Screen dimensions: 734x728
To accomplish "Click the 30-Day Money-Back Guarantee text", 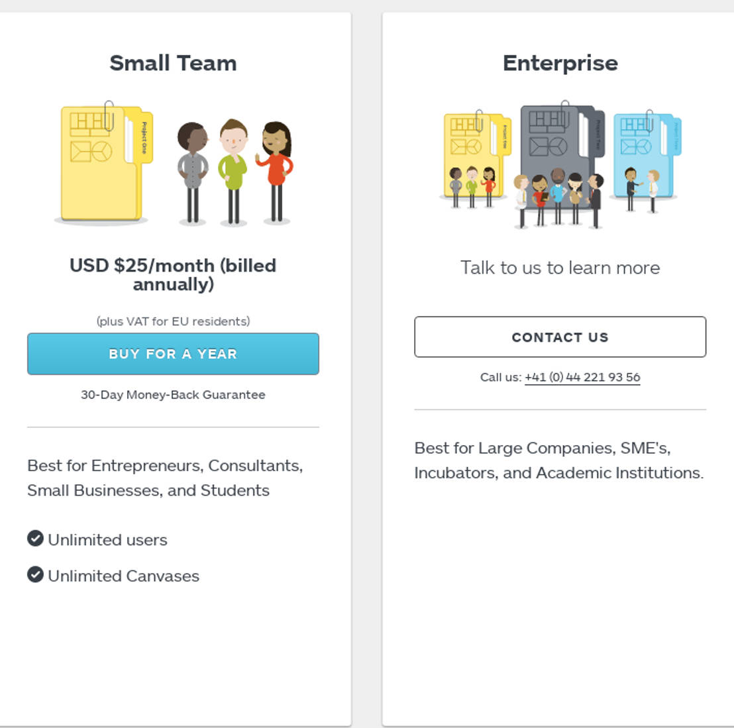I will click(172, 394).
